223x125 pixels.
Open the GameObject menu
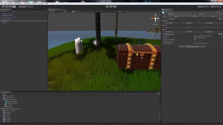tap(18, 4)
